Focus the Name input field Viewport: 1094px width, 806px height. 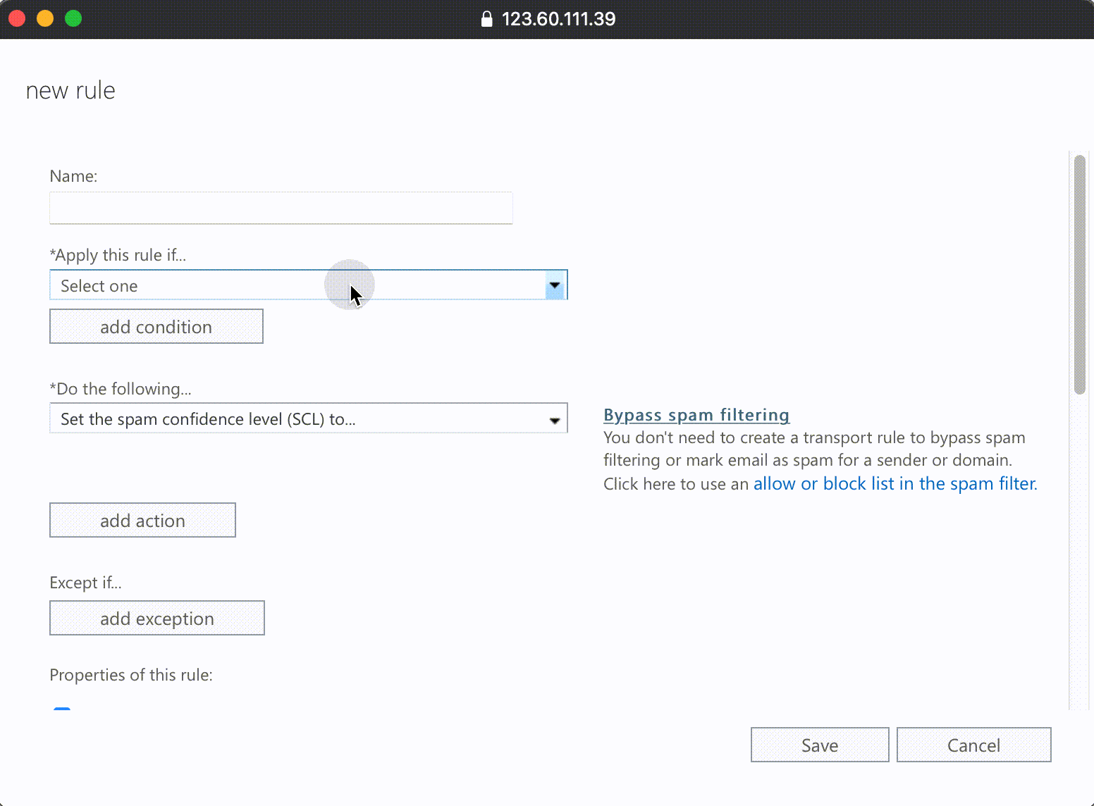[x=281, y=209]
